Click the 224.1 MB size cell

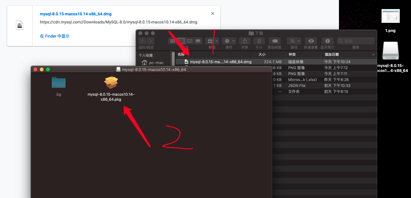click(273, 62)
